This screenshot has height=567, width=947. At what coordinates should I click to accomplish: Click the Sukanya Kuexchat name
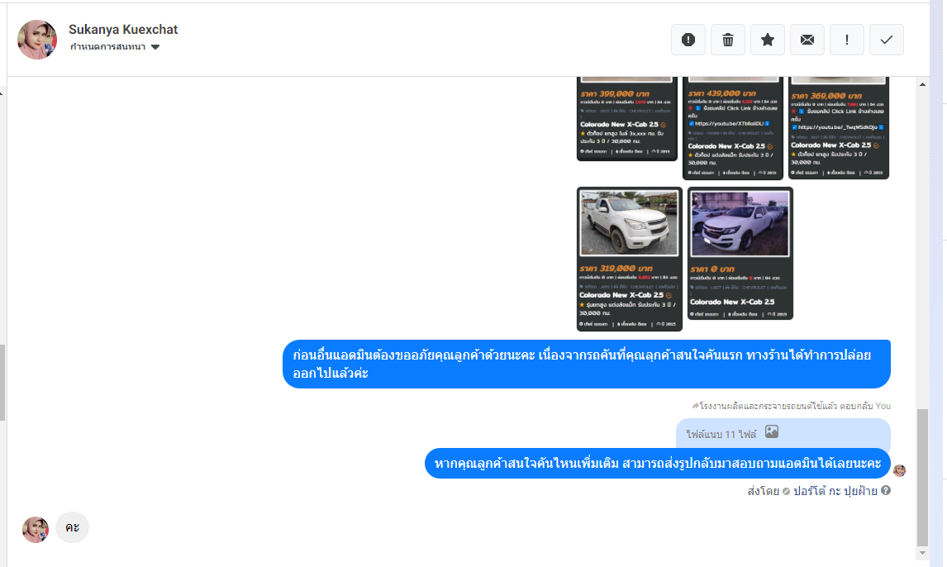pos(123,29)
